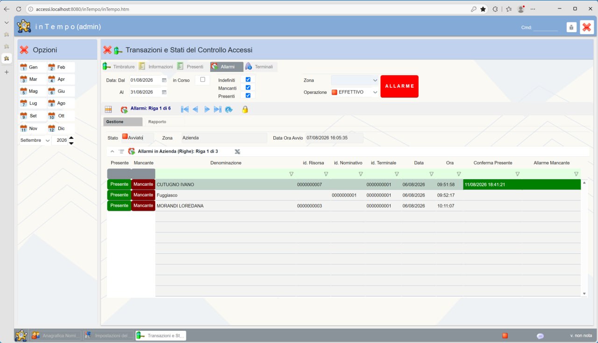Click Mancante button for CUTUGNO IVANO
The image size is (598, 343).
pyautogui.click(x=143, y=184)
